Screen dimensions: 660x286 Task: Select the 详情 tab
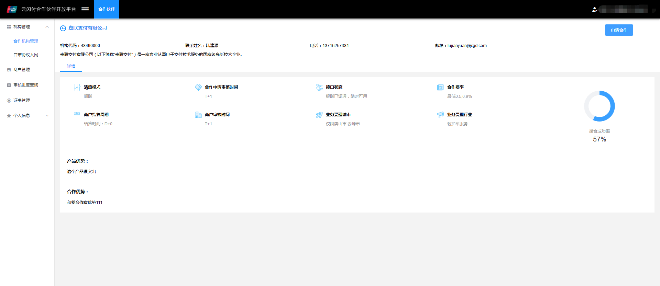point(71,66)
